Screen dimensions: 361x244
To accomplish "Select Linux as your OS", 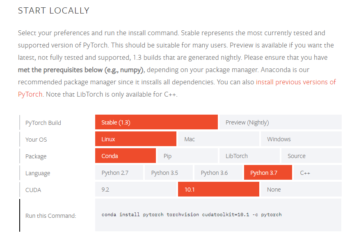I will (x=136, y=139).
